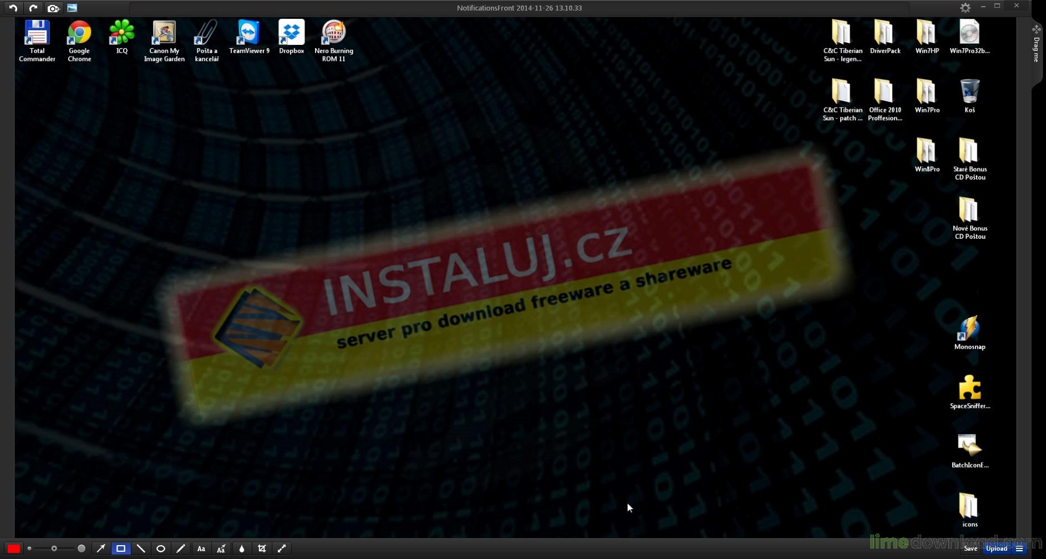Select the Pencil freehand tool
The image size is (1046, 559).
pos(181,548)
